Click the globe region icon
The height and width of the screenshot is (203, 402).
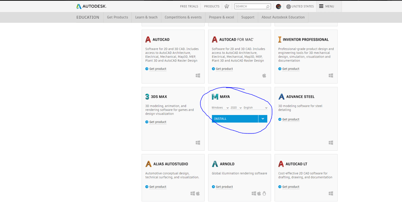click(289, 7)
